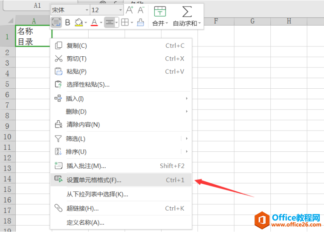Open the 删除(D) submenu

pyautogui.click(x=121, y=112)
